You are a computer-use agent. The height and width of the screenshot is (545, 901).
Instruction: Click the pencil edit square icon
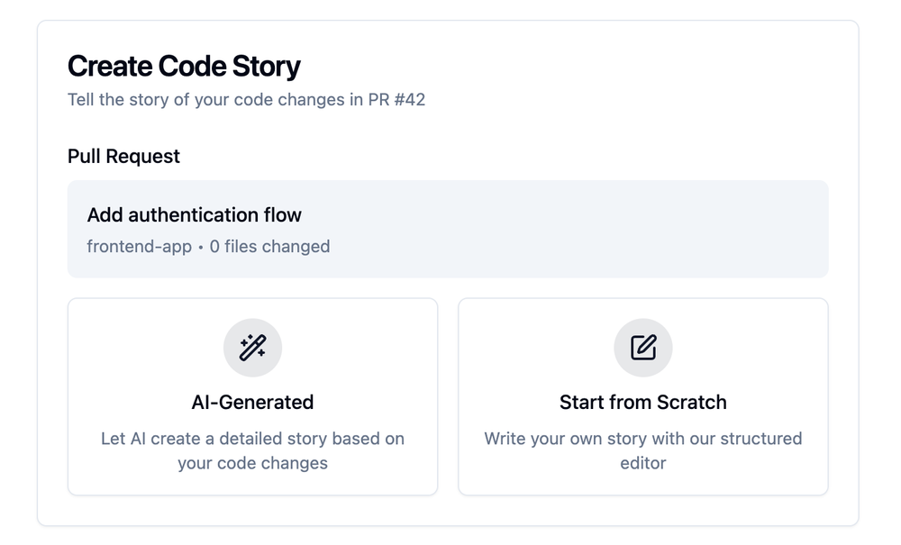[x=643, y=348]
